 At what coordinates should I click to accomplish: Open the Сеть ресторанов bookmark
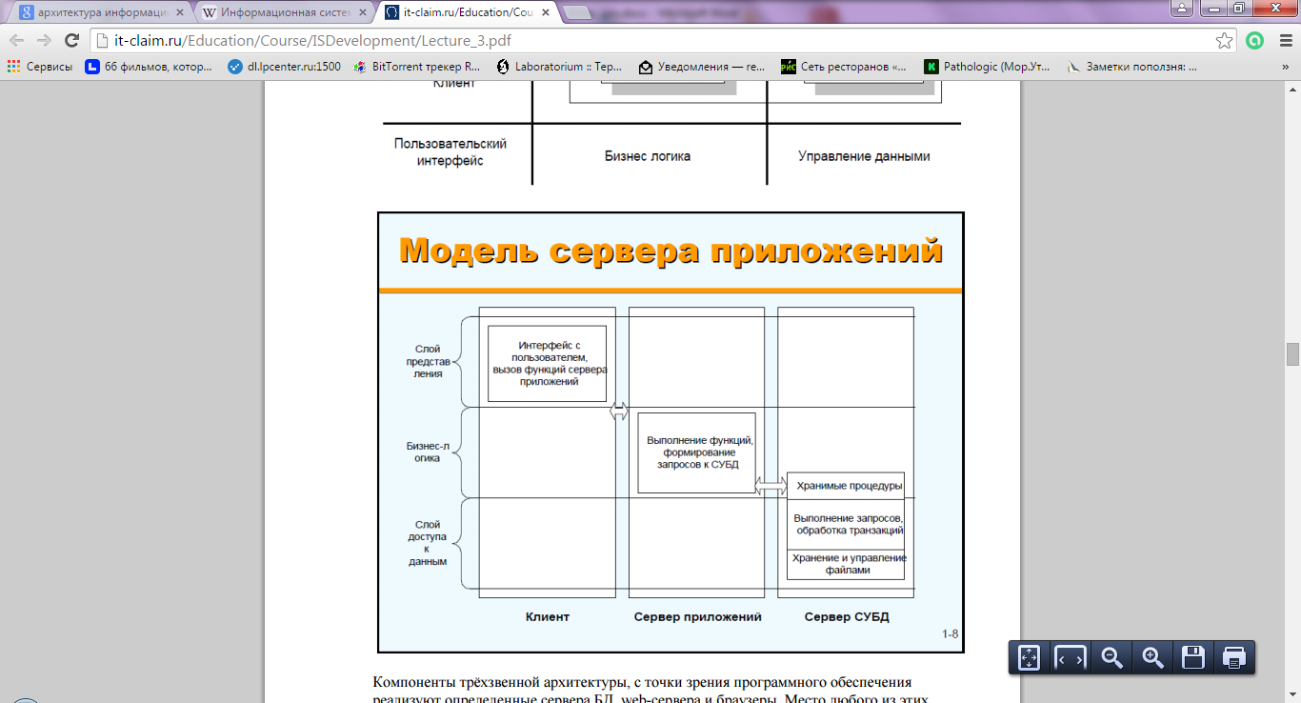(844, 67)
